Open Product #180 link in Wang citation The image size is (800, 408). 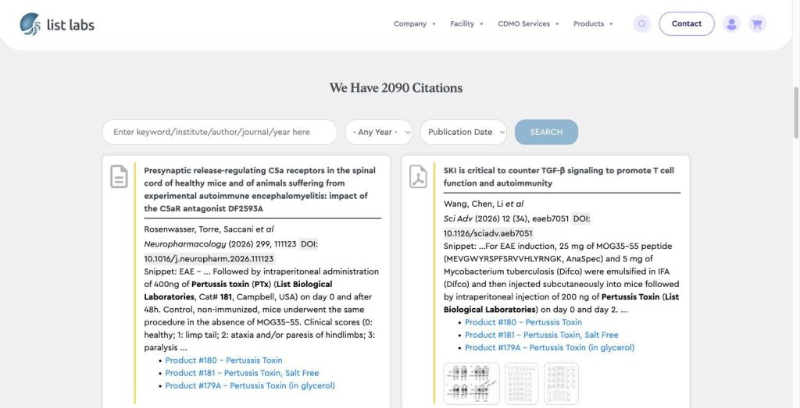523,322
